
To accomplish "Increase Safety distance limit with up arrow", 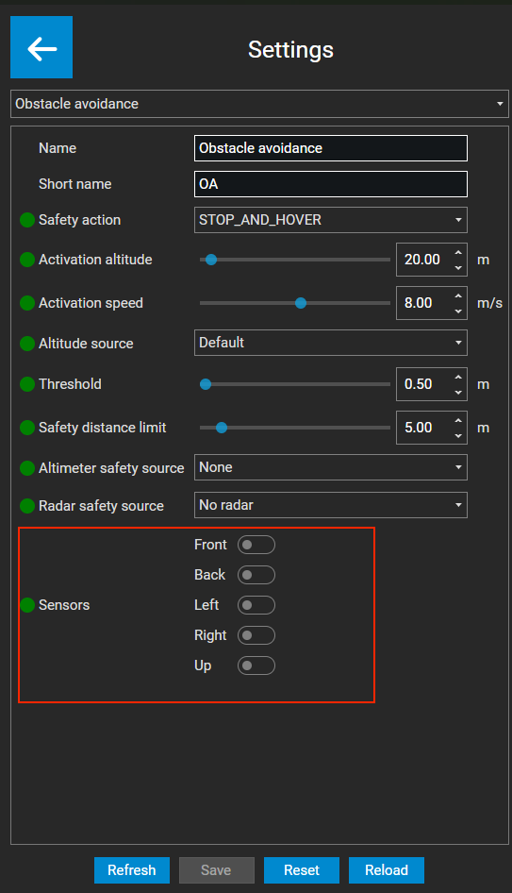I will coord(458,420).
